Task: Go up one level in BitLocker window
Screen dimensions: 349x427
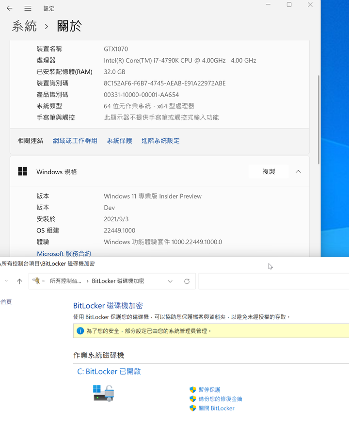Action: pos(19,281)
